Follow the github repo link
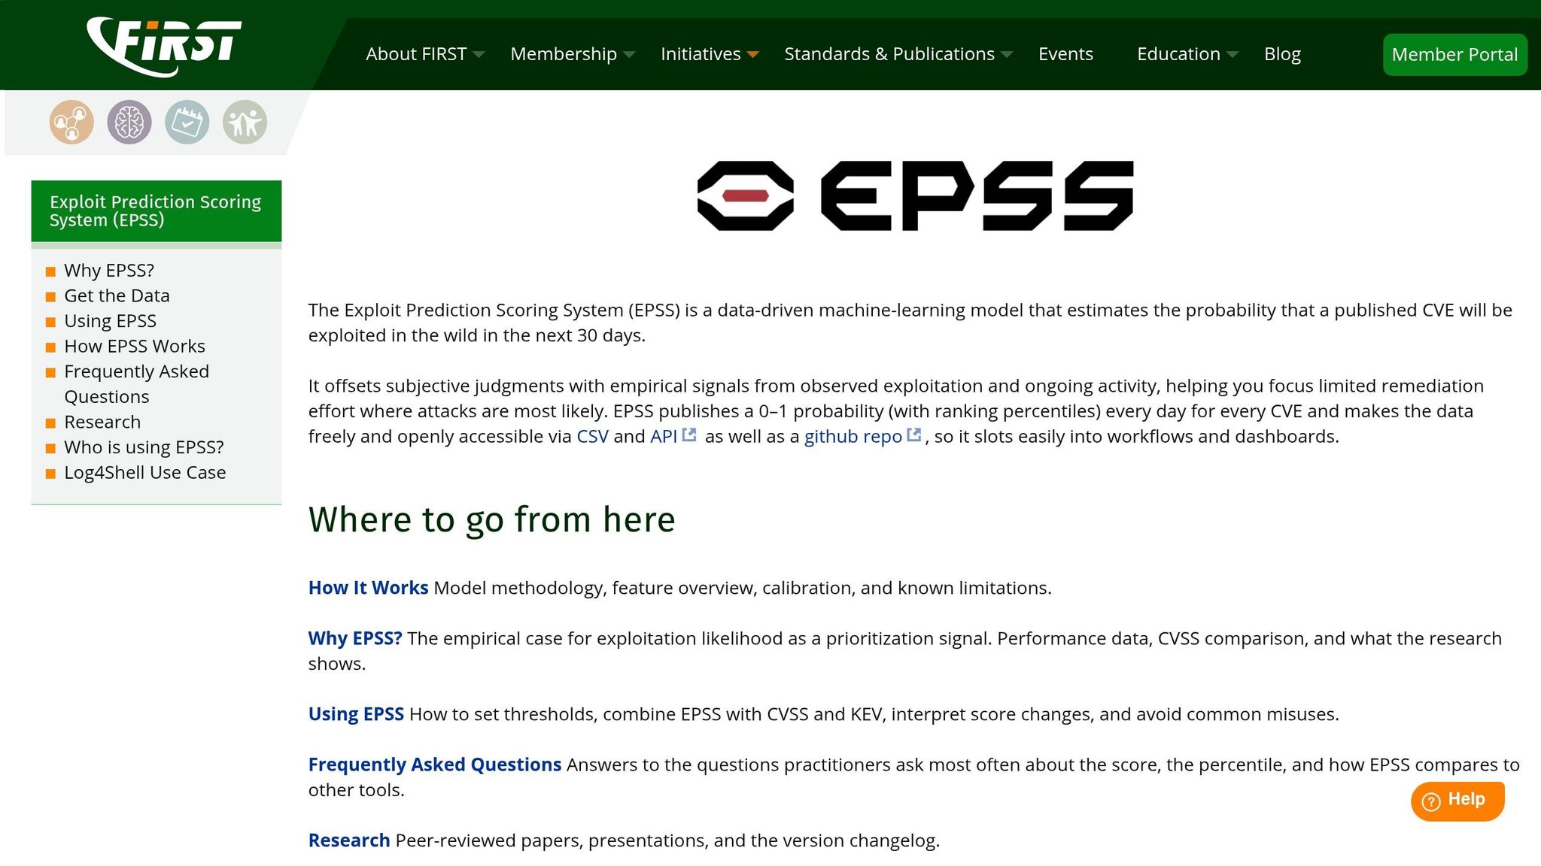 pos(853,436)
